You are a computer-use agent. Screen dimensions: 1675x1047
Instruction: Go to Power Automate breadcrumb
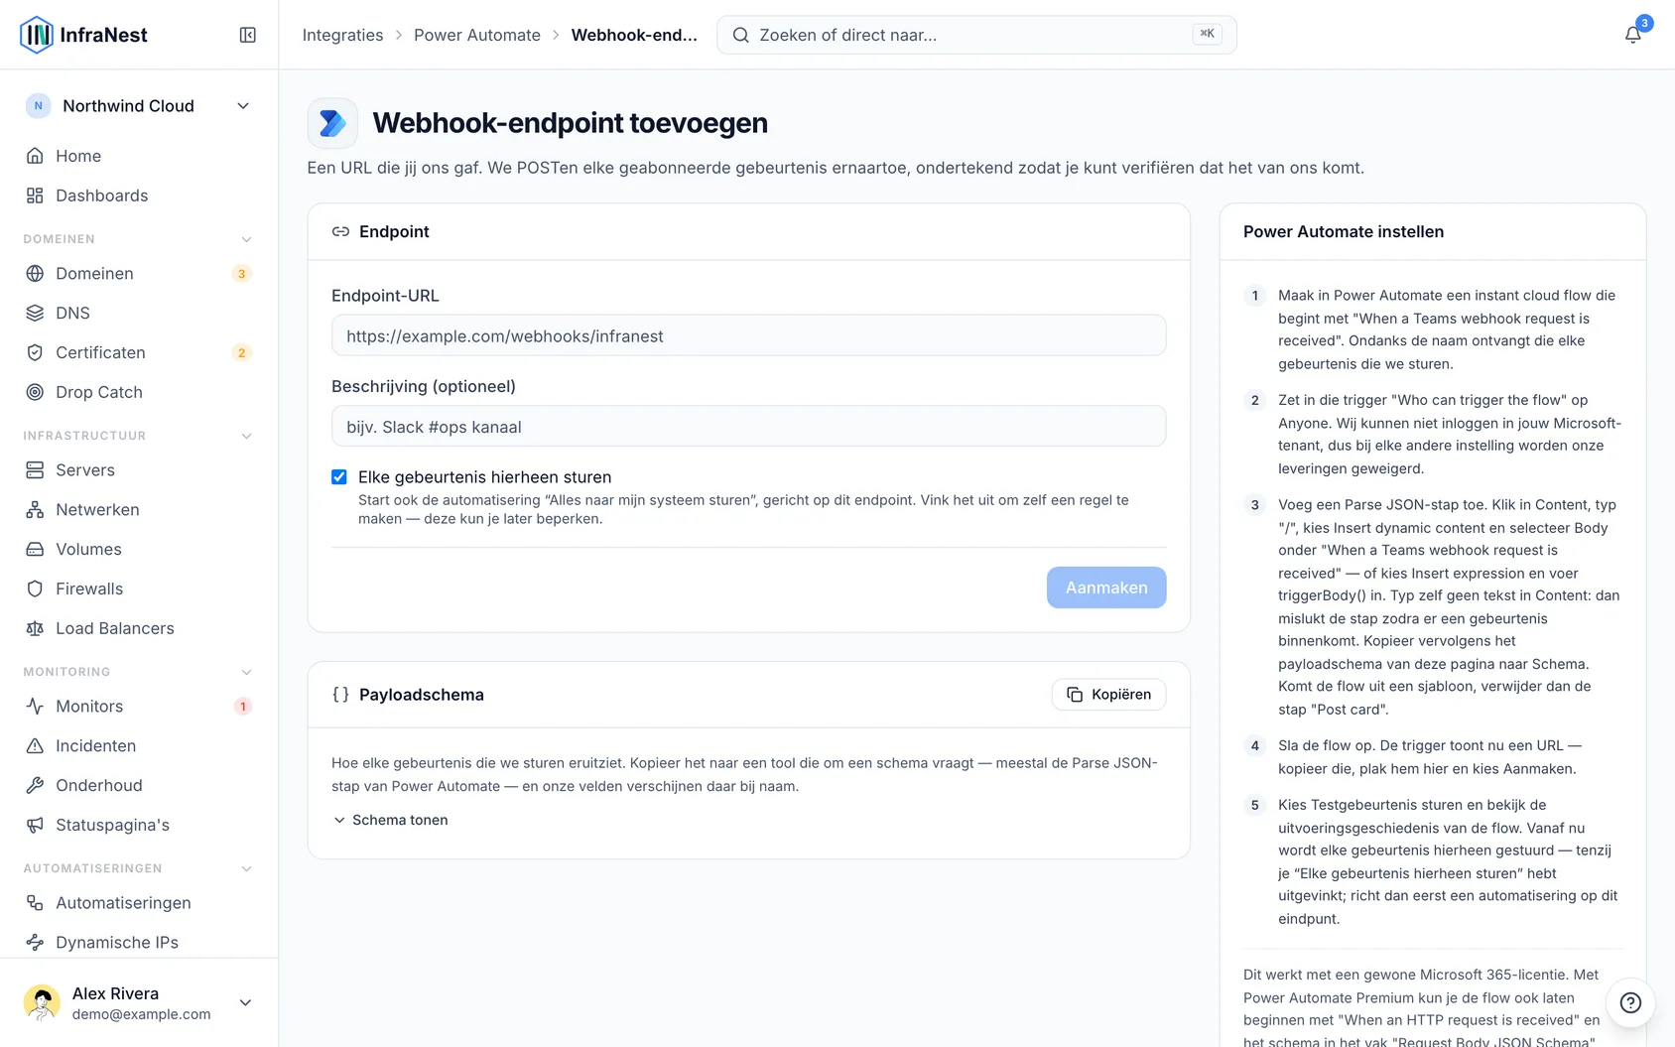click(x=477, y=35)
